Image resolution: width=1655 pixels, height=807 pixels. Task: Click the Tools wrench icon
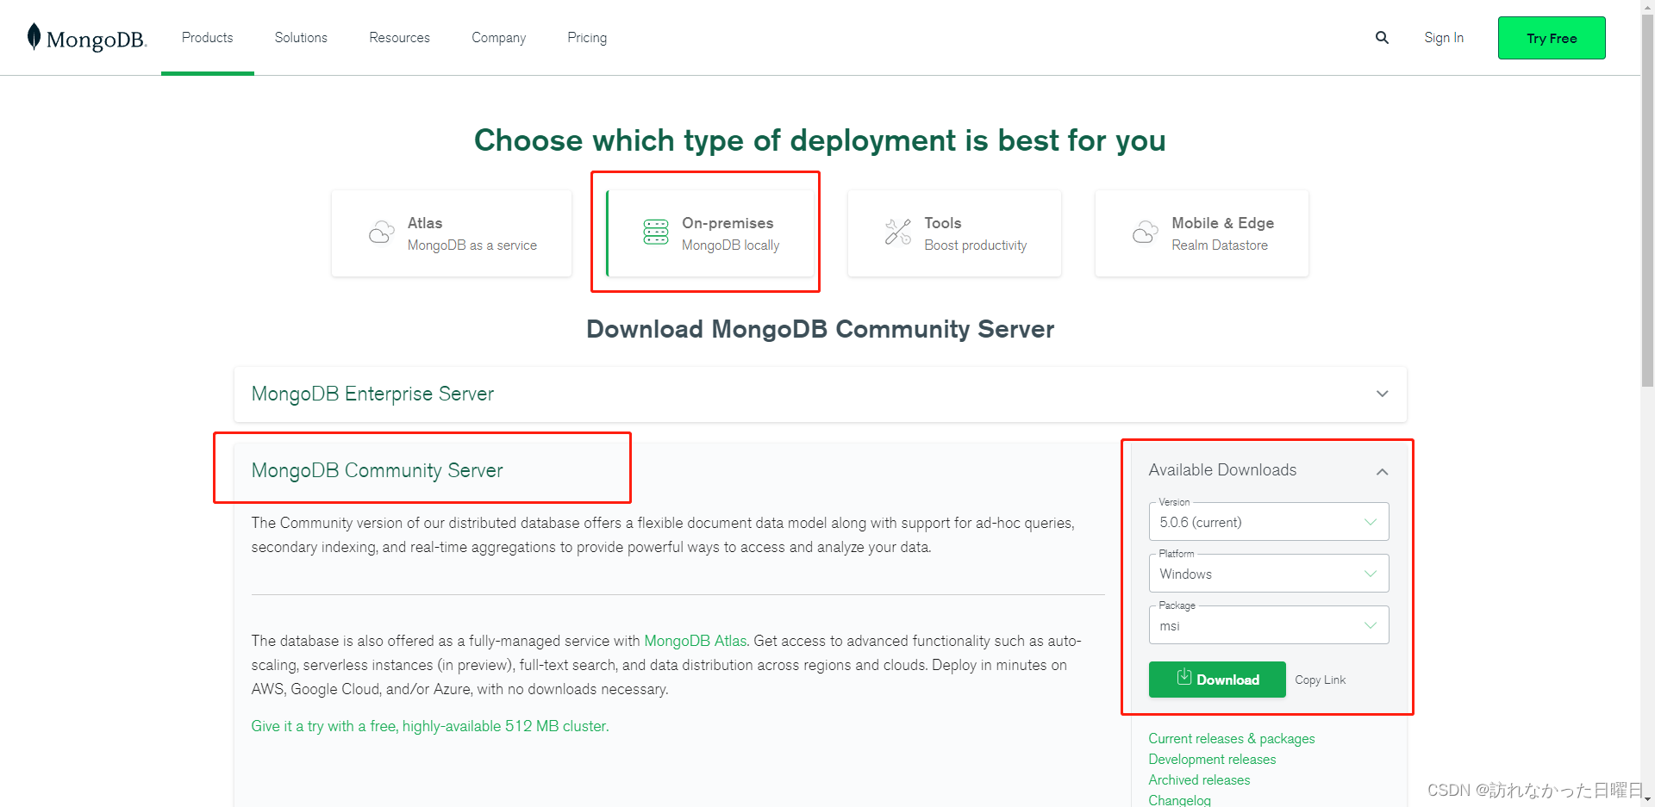(898, 232)
